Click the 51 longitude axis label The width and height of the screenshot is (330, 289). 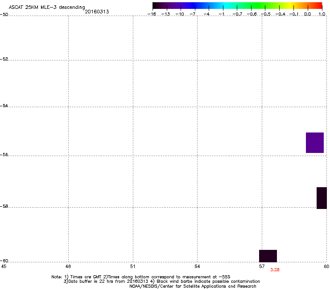click(x=132, y=266)
